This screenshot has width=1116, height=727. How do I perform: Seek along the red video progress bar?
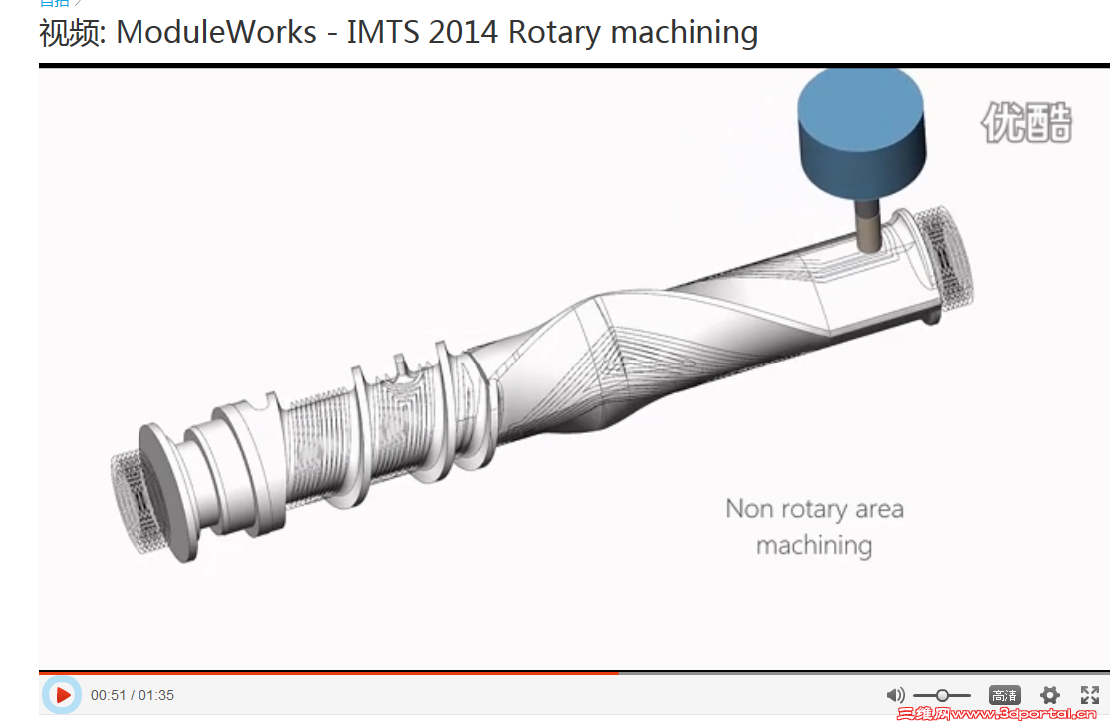(574, 672)
